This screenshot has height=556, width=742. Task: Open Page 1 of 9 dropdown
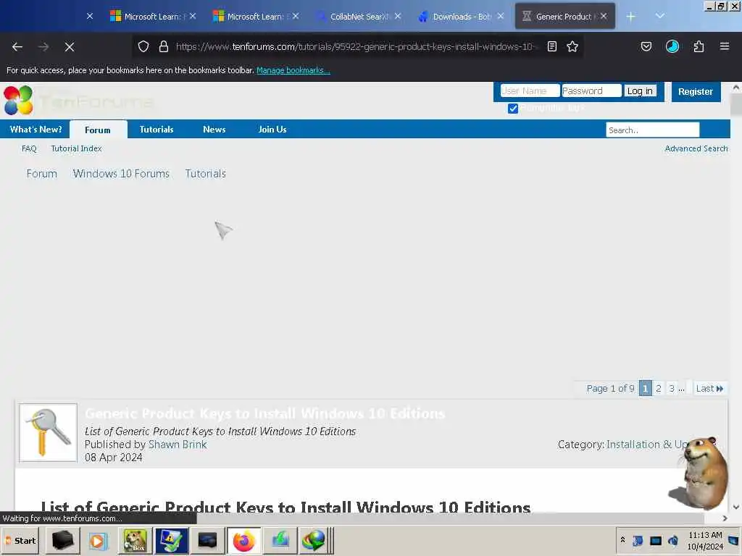point(610,388)
